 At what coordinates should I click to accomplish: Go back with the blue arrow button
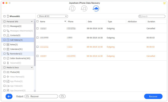tap(9, 96)
